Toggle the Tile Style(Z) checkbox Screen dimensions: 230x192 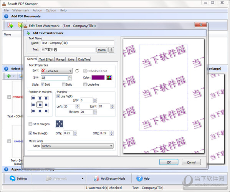coord(30,133)
